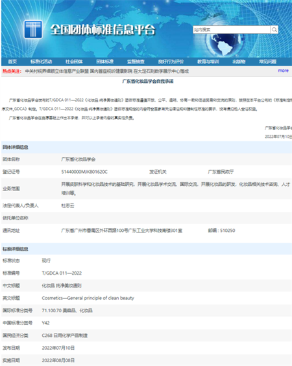Click the blue platform logo icon

(x=33, y=29)
